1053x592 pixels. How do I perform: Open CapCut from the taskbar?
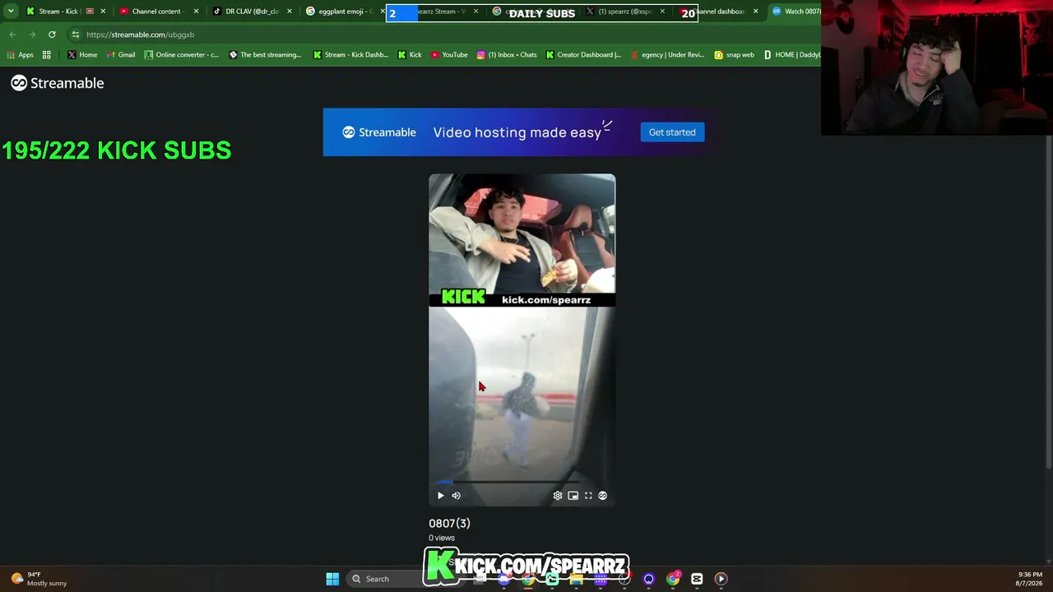click(x=697, y=579)
